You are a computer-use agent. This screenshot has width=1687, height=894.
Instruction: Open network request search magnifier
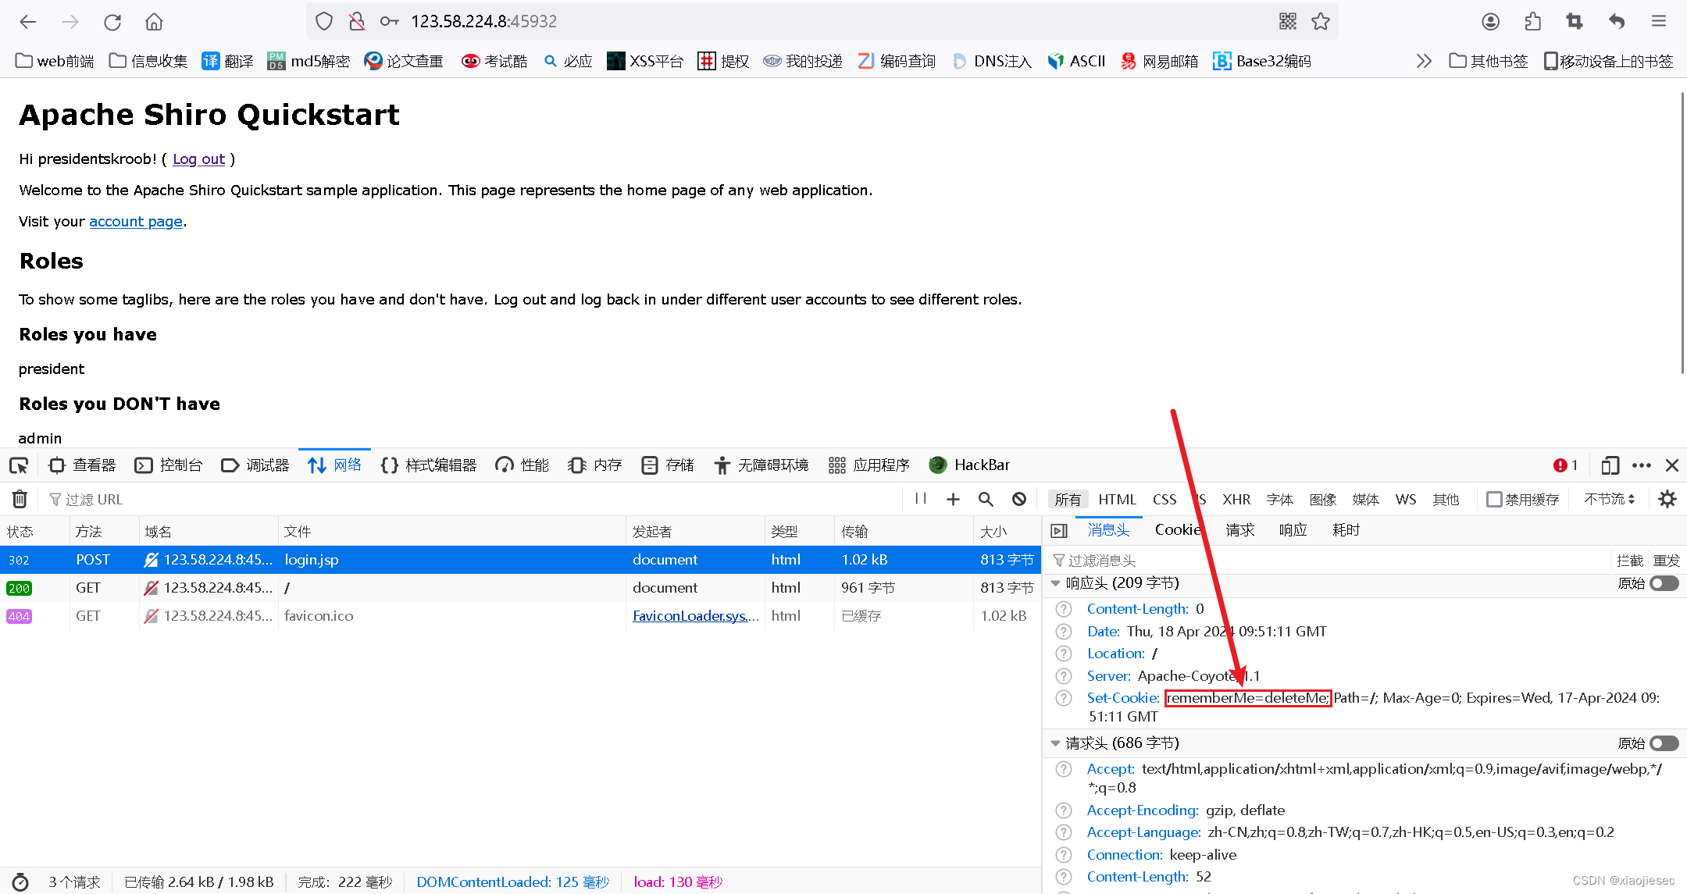pos(985,499)
